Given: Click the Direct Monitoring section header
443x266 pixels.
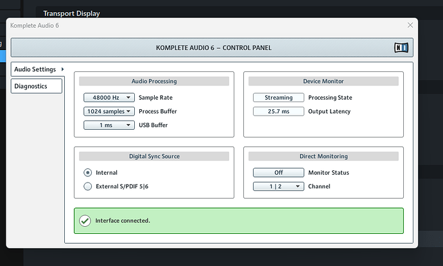Looking at the screenshot, I should pyautogui.click(x=324, y=156).
